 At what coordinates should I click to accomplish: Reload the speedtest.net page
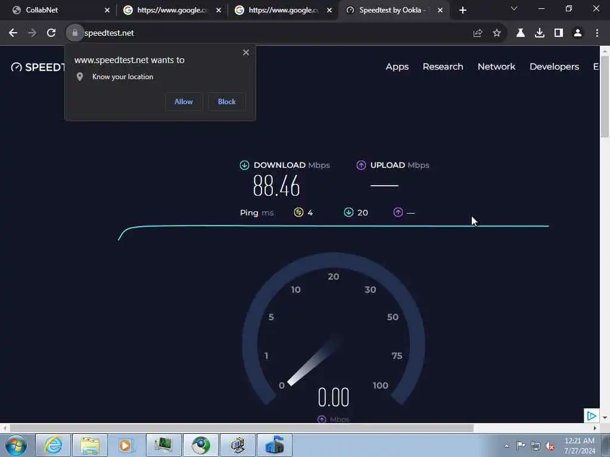pyautogui.click(x=51, y=33)
